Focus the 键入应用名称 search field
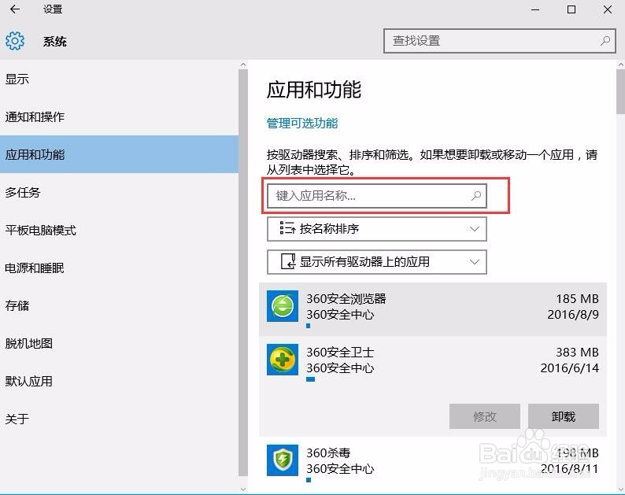This screenshot has width=625, height=495. [377, 196]
